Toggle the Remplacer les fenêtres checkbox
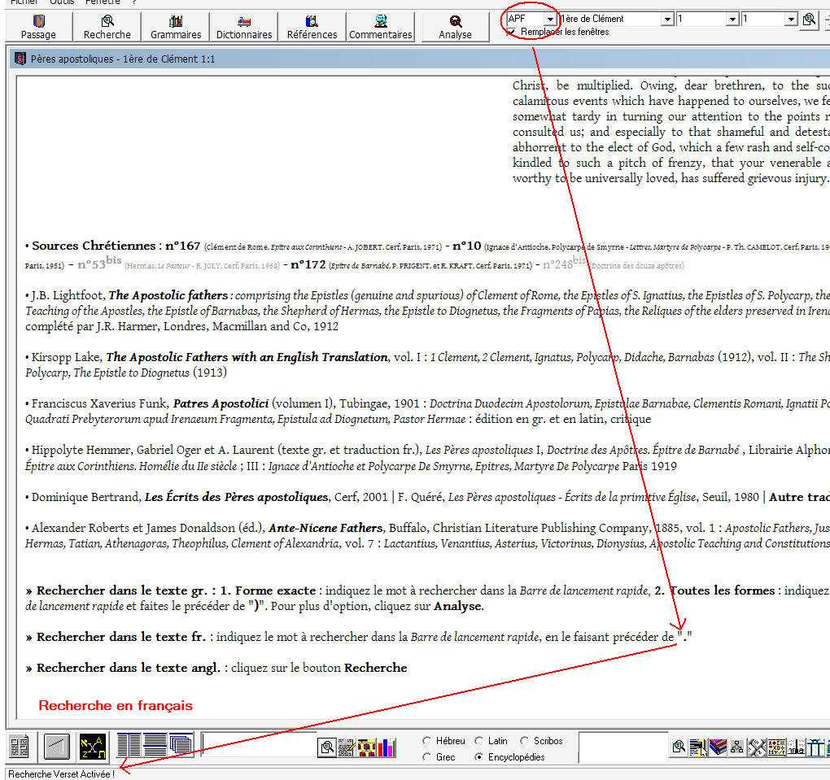This screenshot has width=830, height=780. coord(511,33)
